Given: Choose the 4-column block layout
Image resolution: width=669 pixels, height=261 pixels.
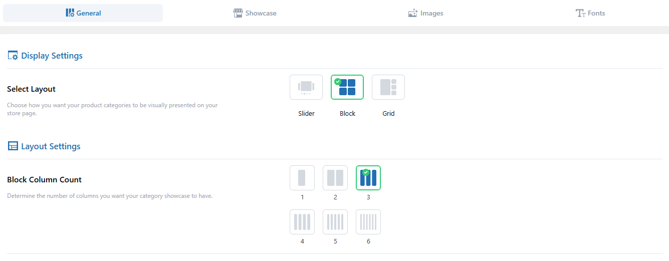Looking at the screenshot, I should pyautogui.click(x=302, y=222).
